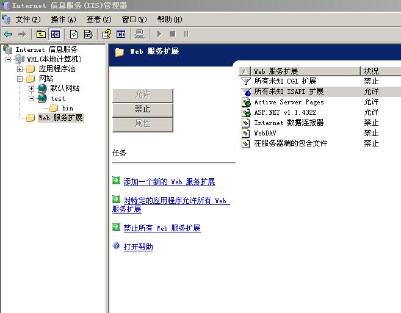The width and height of the screenshot is (401, 313).
Task: Click the console icon left of File menu
Action: pyautogui.click(x=6, y=20)
